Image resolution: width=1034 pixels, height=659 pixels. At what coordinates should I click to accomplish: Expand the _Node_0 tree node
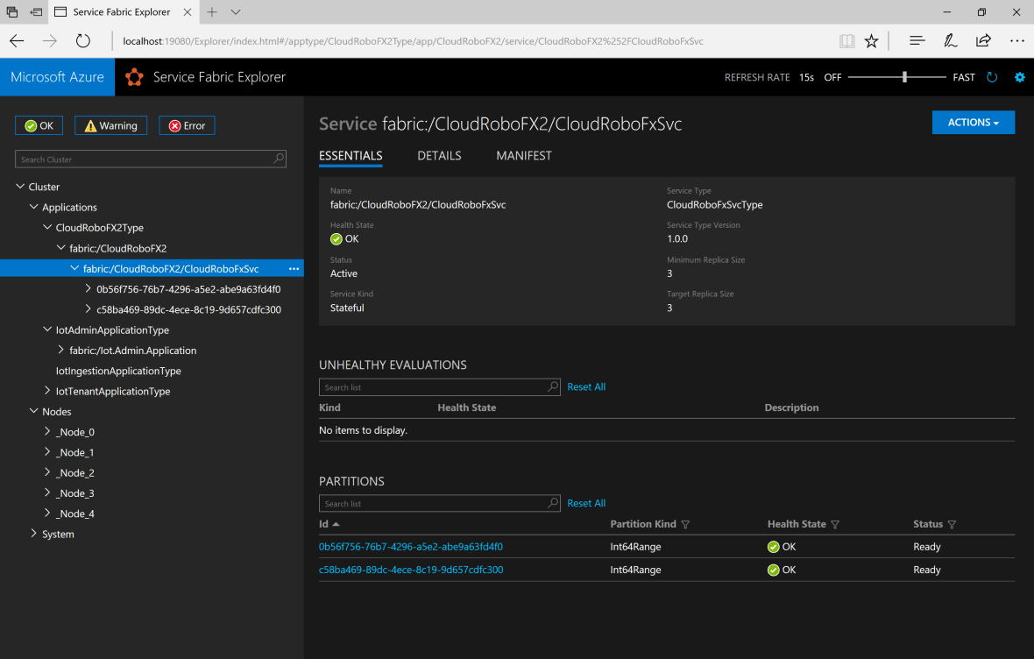[48, 432]
